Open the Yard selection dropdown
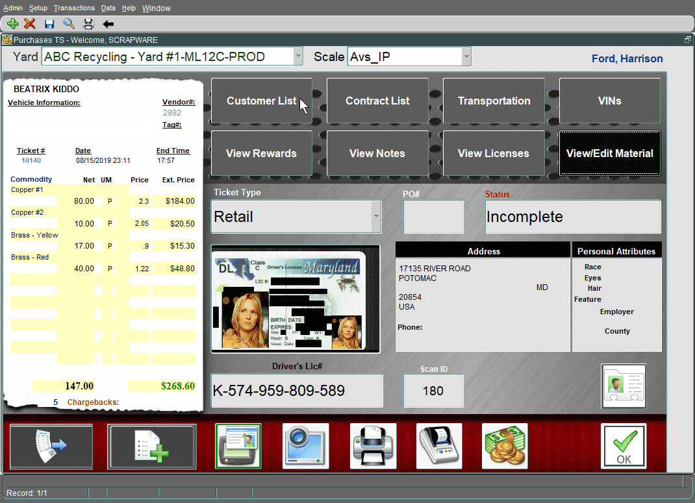 point(297,56)
